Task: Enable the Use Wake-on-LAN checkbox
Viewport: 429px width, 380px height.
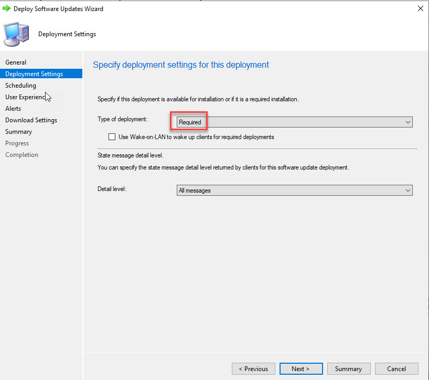Action: pos(112,137)
